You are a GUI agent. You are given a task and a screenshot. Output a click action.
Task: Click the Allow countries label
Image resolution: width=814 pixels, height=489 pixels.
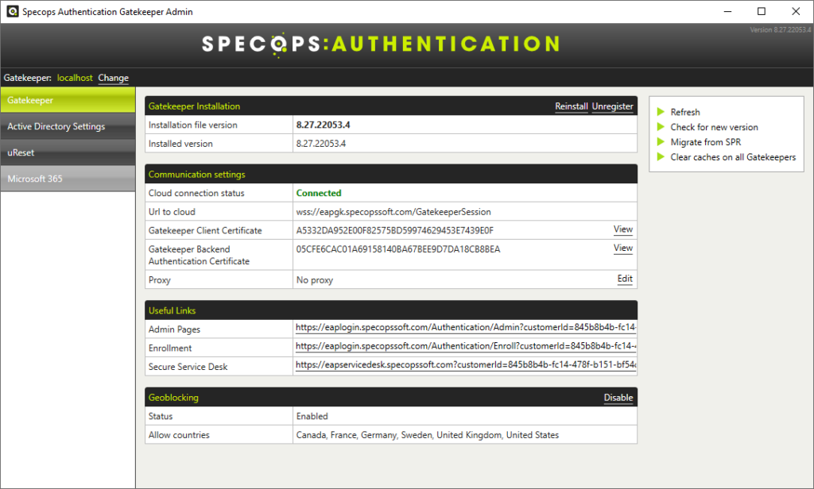pos(179,435)
